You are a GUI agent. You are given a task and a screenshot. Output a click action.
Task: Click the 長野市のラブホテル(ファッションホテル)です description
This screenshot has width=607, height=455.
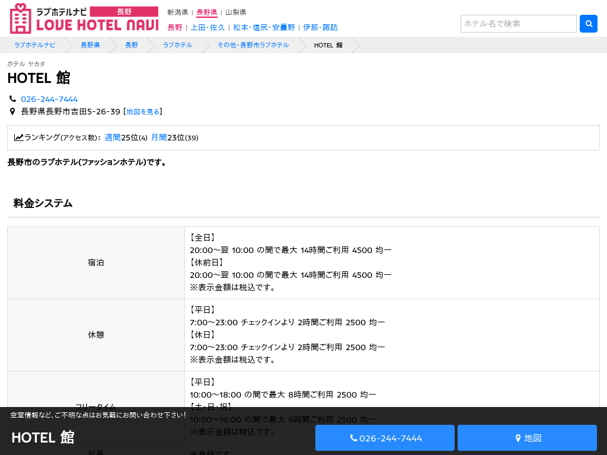click(87, 162)
